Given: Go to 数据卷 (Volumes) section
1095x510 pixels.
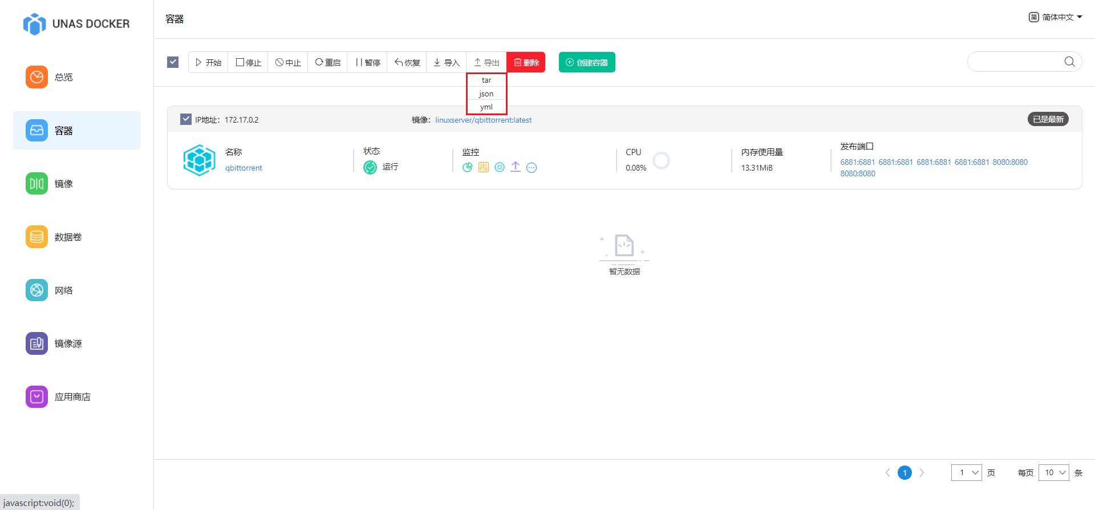Looking at the screenshot, I should [x=67, y=237].
